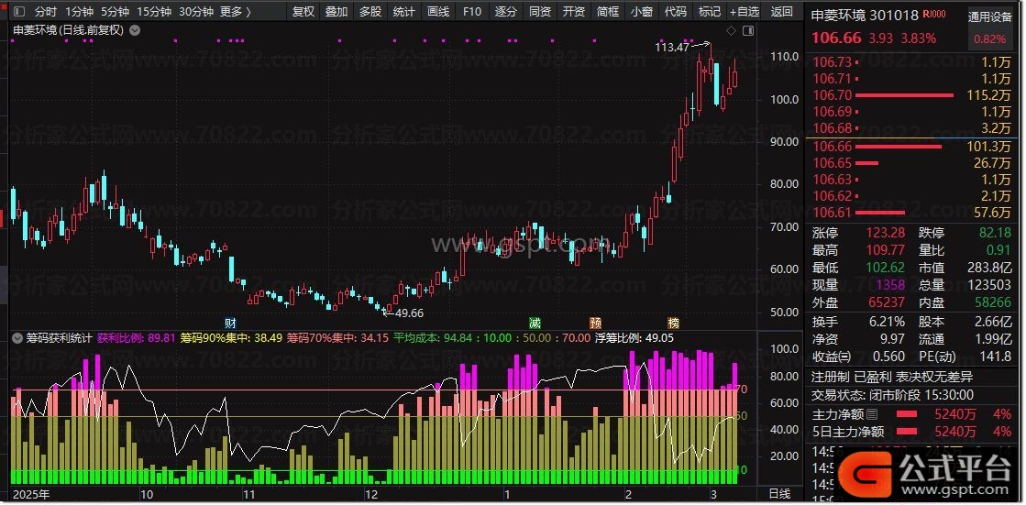This screenshot has width=1026, height=505.
Task: Switch to the 分时 intraday view
Action: tap(45, 12)
